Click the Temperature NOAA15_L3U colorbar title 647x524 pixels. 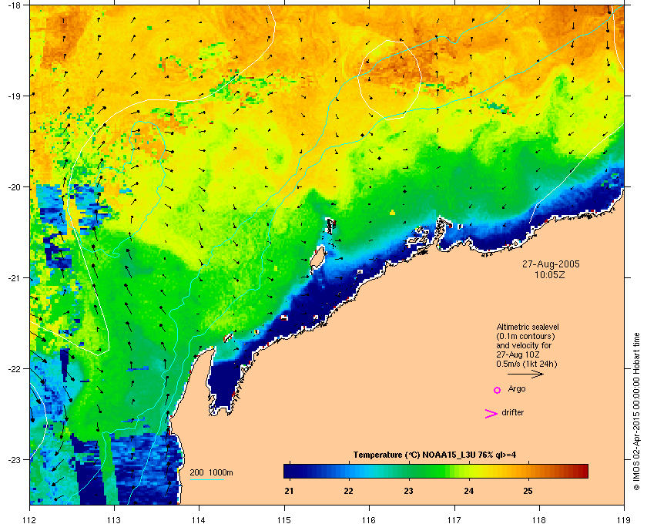coord(434,455)
